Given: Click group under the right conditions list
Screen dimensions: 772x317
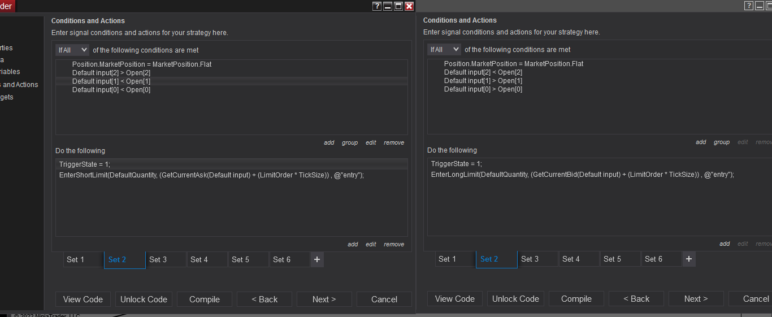Looking at the screenshot, I should [x=722, y=142].
